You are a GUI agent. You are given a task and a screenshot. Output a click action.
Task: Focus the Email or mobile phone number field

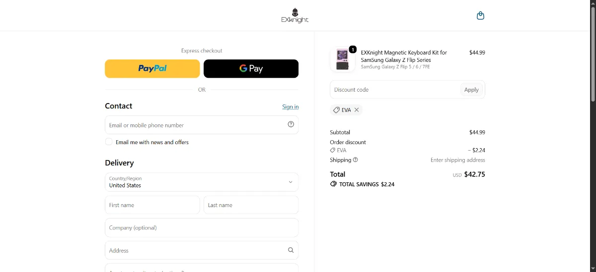(x=202, y=125)
